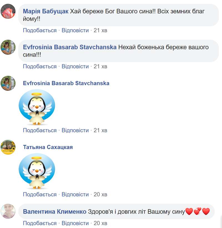The image size is (222, 228).
Task: Reply to Марія Бабущак's comment via Відповісти
Action: 75,30
